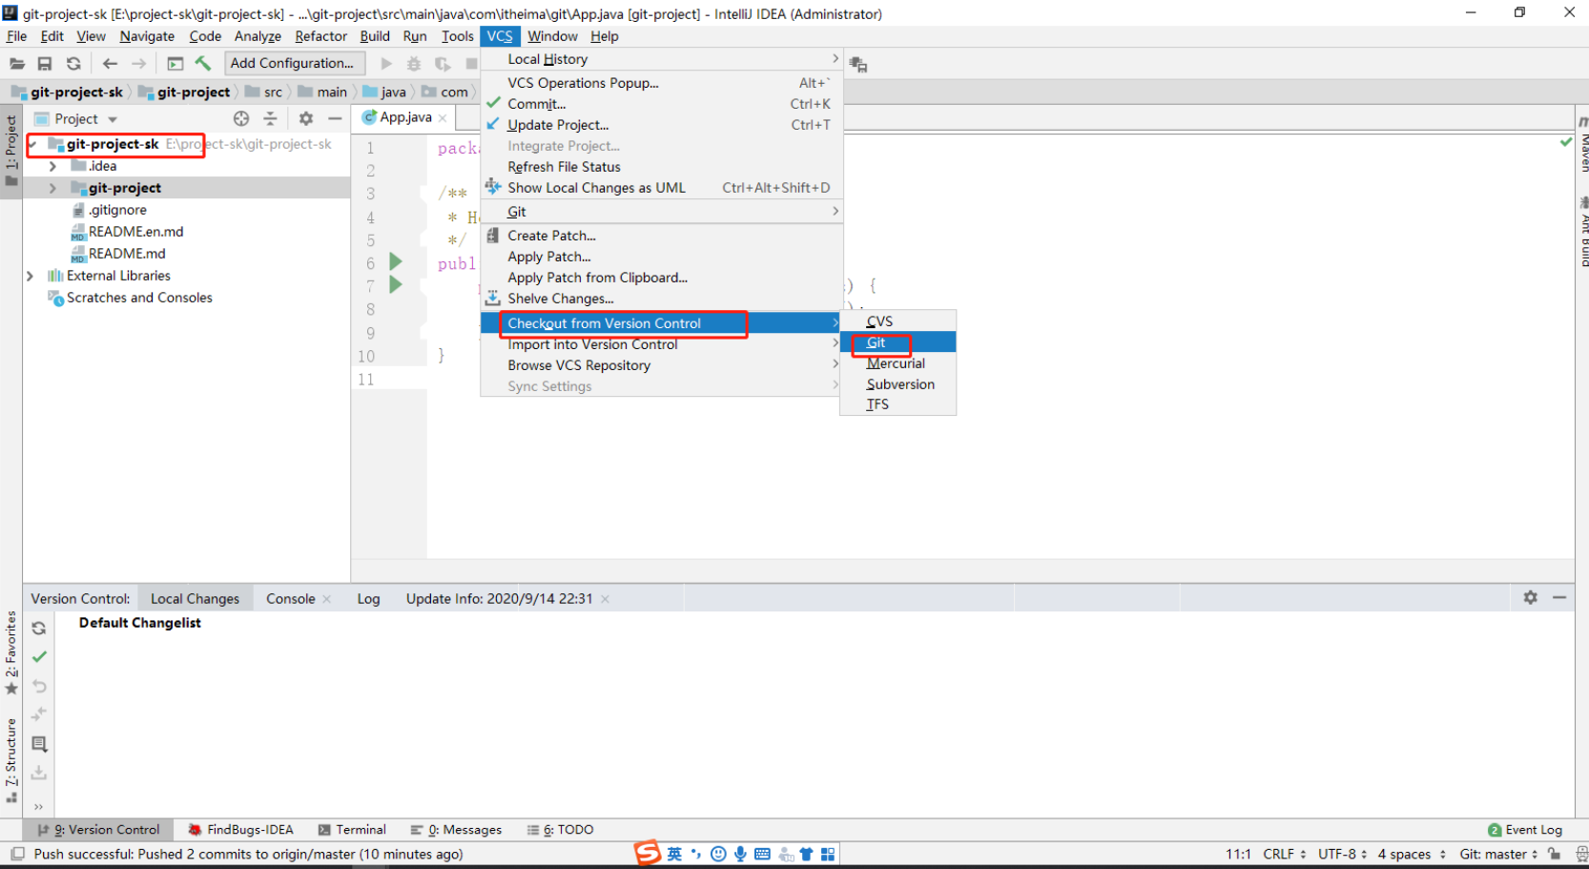Click the Add Configuration... button
This screenshot has height=869, width=1589.
292,63
